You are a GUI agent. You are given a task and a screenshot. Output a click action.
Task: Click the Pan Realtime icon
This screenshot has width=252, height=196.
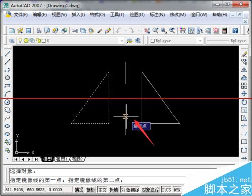pyautogui.click(x=147, y=31)
